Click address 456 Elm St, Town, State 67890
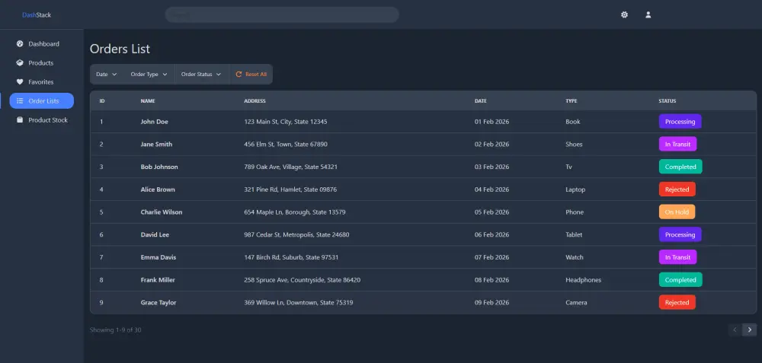 click(x=286, y=144)
